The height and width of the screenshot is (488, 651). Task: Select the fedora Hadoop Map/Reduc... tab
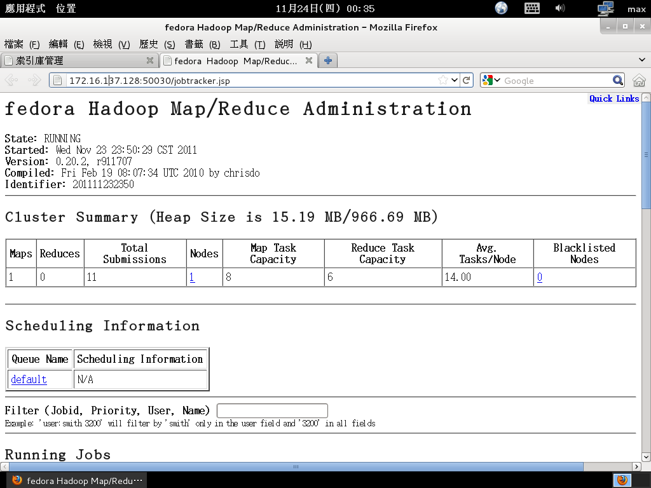click(239, 60)
